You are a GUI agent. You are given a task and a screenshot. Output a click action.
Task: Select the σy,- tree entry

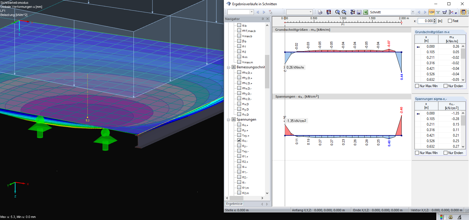tap(245, 146)
